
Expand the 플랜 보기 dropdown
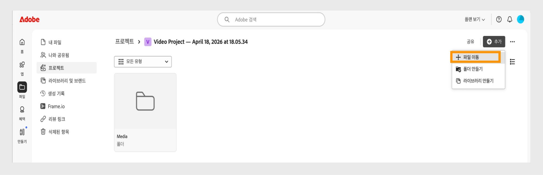pyautogui.click(x=475, y=19)
